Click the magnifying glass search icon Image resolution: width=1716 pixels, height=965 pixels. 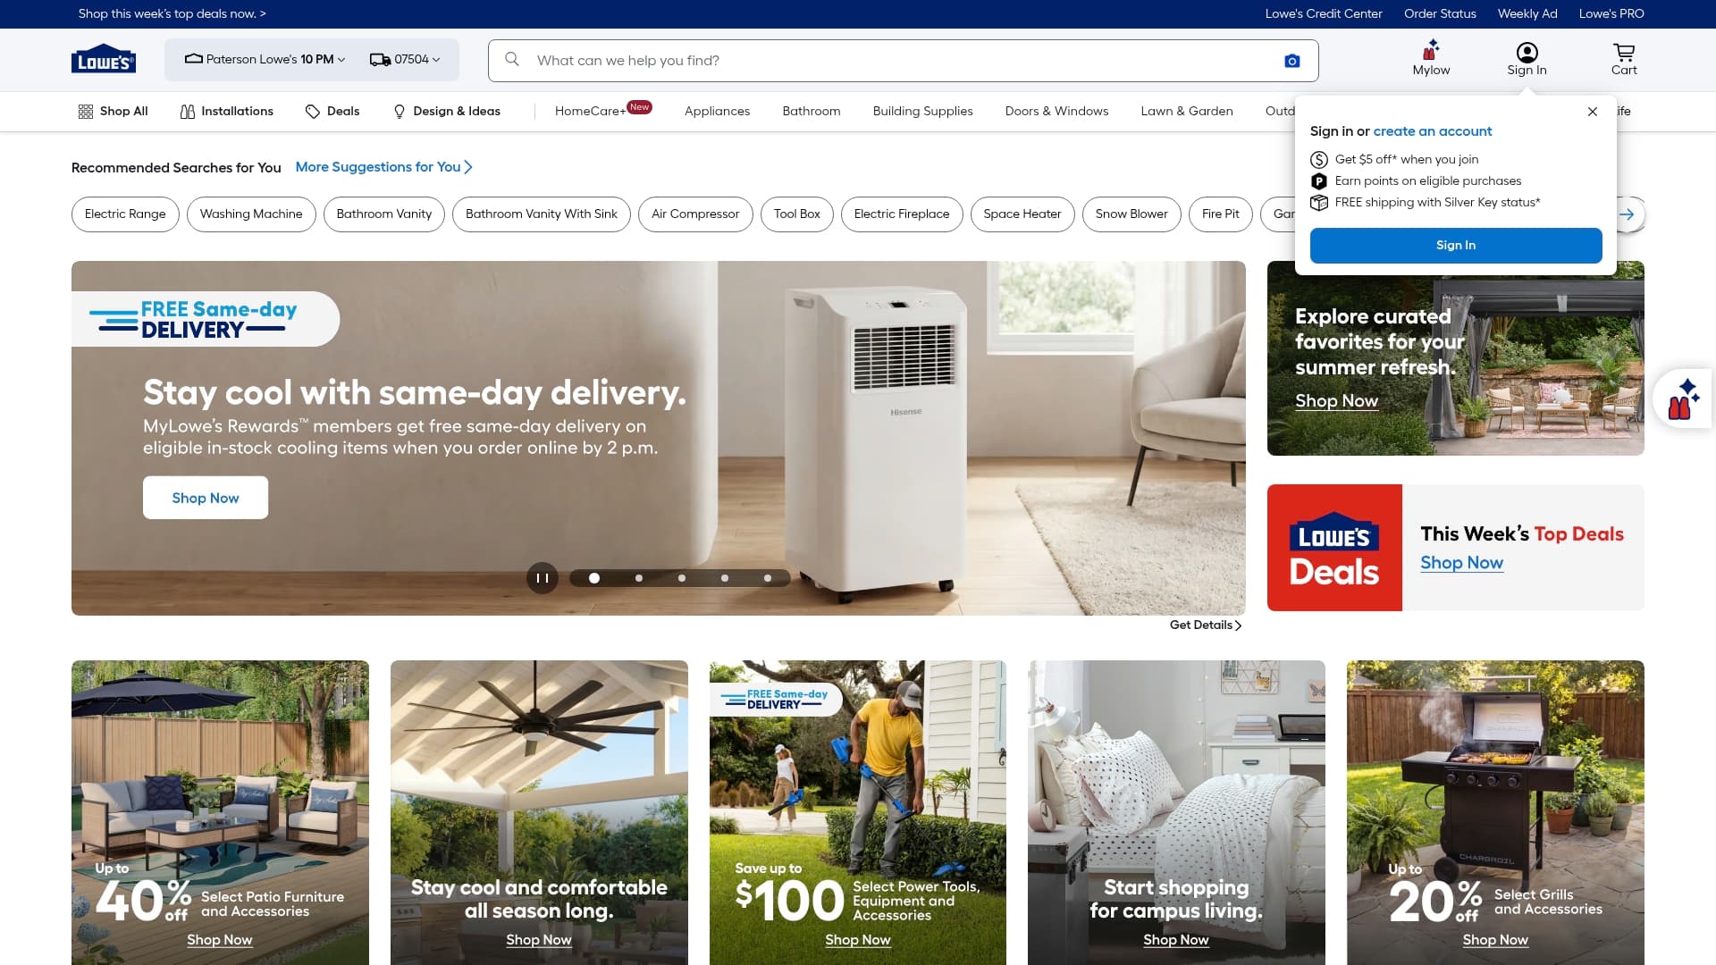tap(512, 59)
